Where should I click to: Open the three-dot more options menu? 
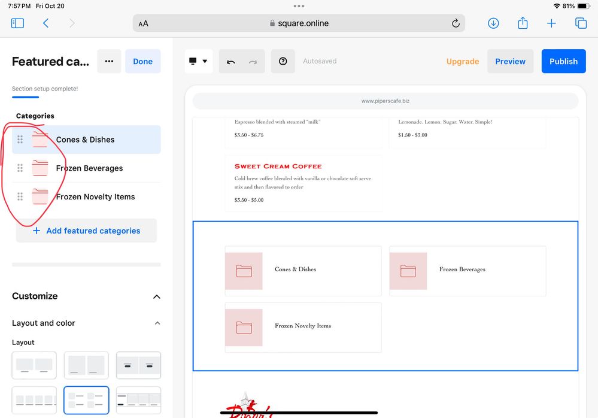tap(109, 62)
